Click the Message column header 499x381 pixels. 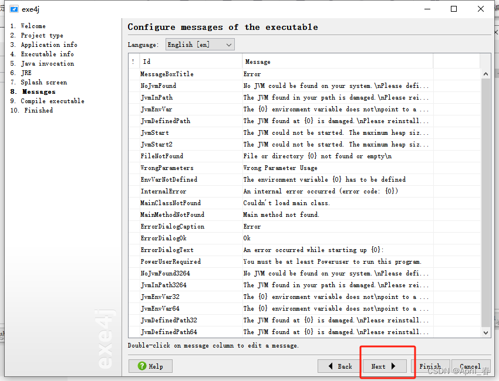coord(338,62)
